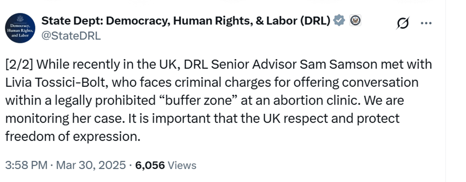Open the State Dept DRL display name
Viewport: 466px width, 182px height.
click(x=186, y=21)
